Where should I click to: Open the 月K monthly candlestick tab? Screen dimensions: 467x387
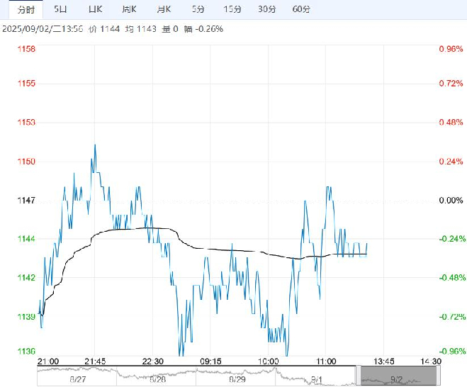click(164, 9)
